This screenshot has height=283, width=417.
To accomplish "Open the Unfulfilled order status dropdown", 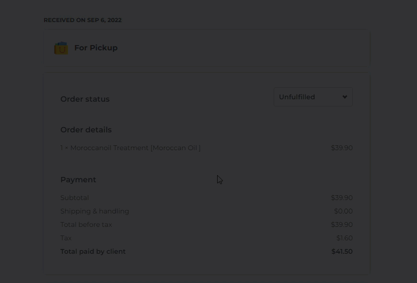I will [313, 97].
